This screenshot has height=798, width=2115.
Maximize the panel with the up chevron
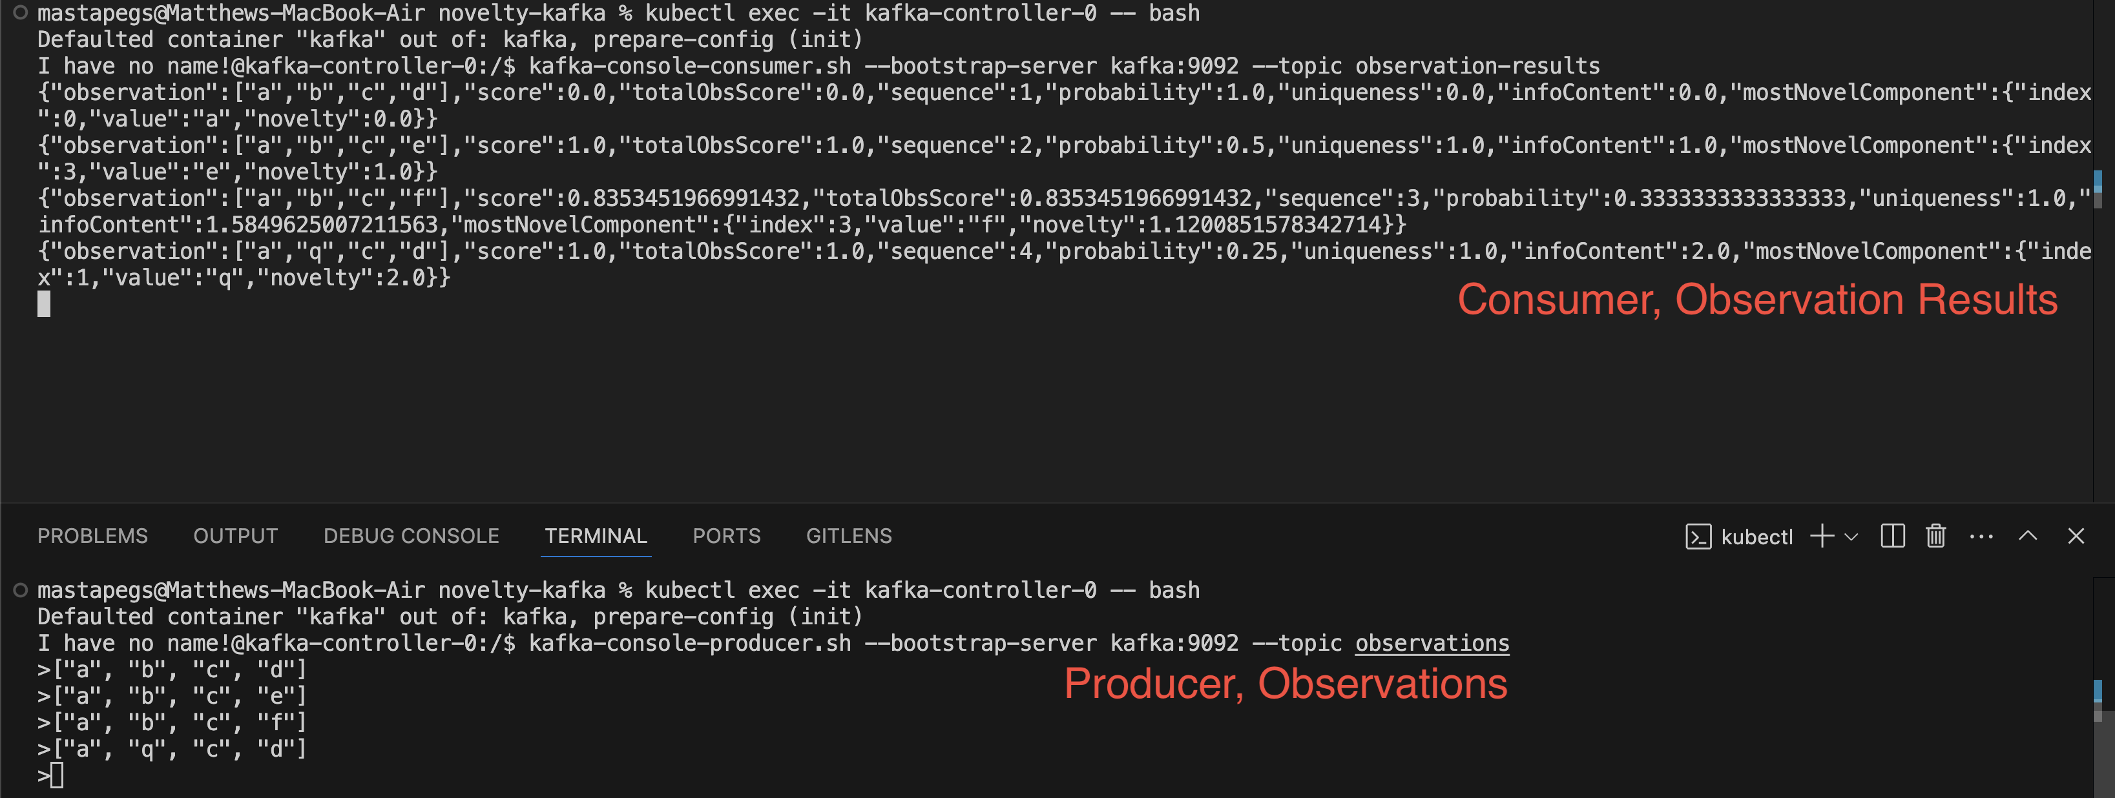click(2028, 536)
